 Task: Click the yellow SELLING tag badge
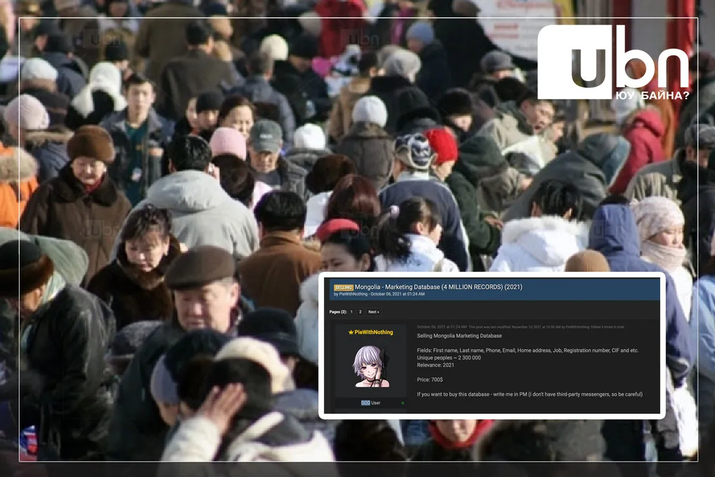(x=344, y=287)
